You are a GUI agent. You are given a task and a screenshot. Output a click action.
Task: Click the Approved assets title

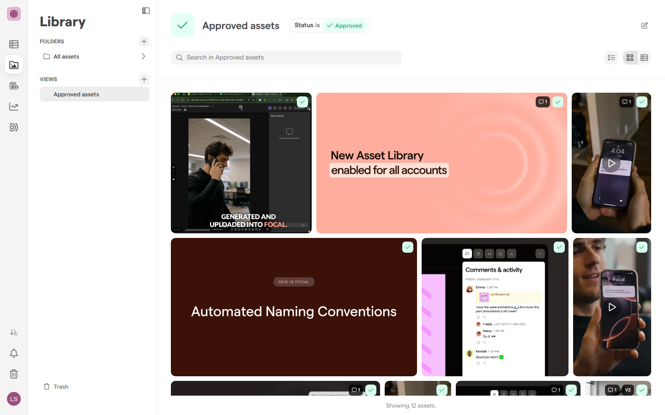click(241, 26)
